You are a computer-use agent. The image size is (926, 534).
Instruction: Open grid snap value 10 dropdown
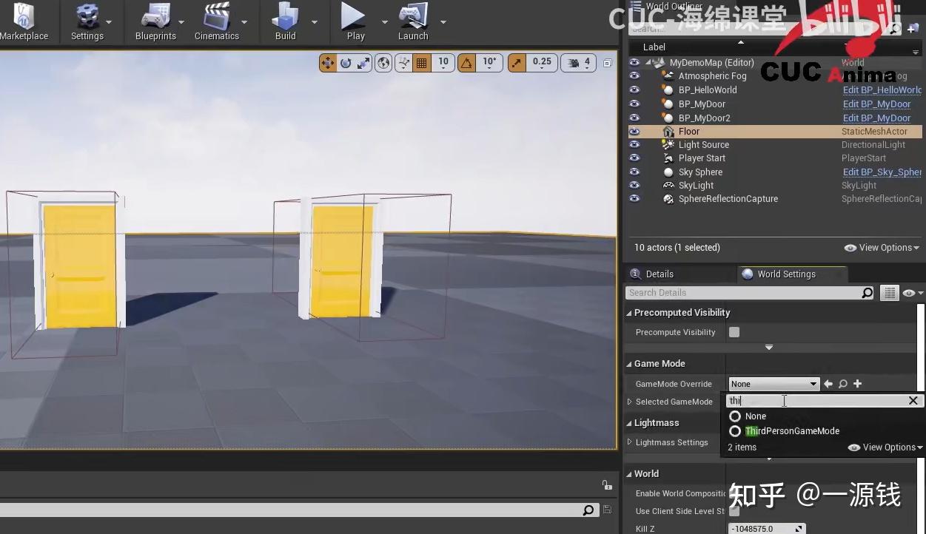tap(443, 63)
